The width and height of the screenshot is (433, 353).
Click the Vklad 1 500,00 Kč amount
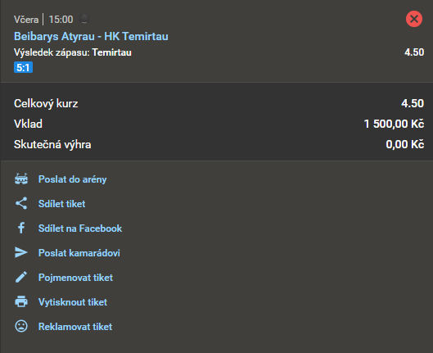coord(394,124)
